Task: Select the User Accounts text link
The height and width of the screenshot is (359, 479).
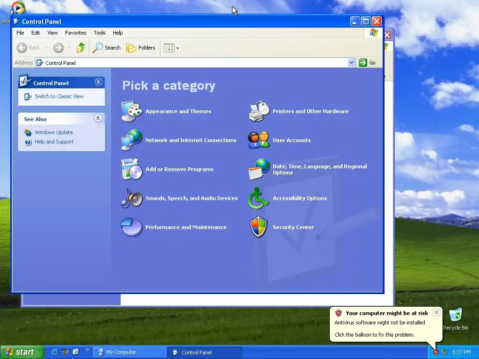Action: (292, 140)
